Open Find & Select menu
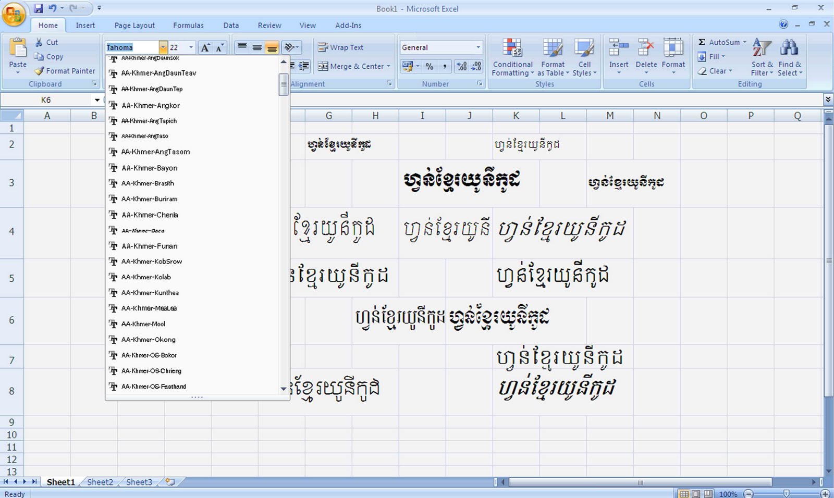Image resolution: width=834 pixels, height=498 pixels. point(789,57)
